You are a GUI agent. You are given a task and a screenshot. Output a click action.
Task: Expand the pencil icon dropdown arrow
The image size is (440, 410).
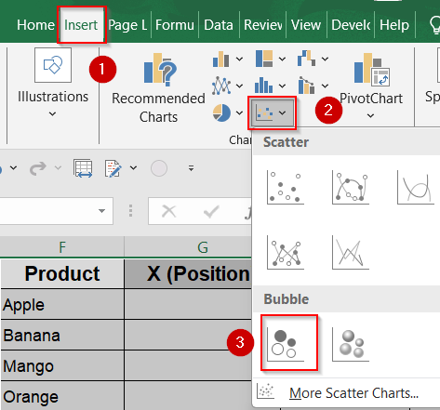pos(133,167)
